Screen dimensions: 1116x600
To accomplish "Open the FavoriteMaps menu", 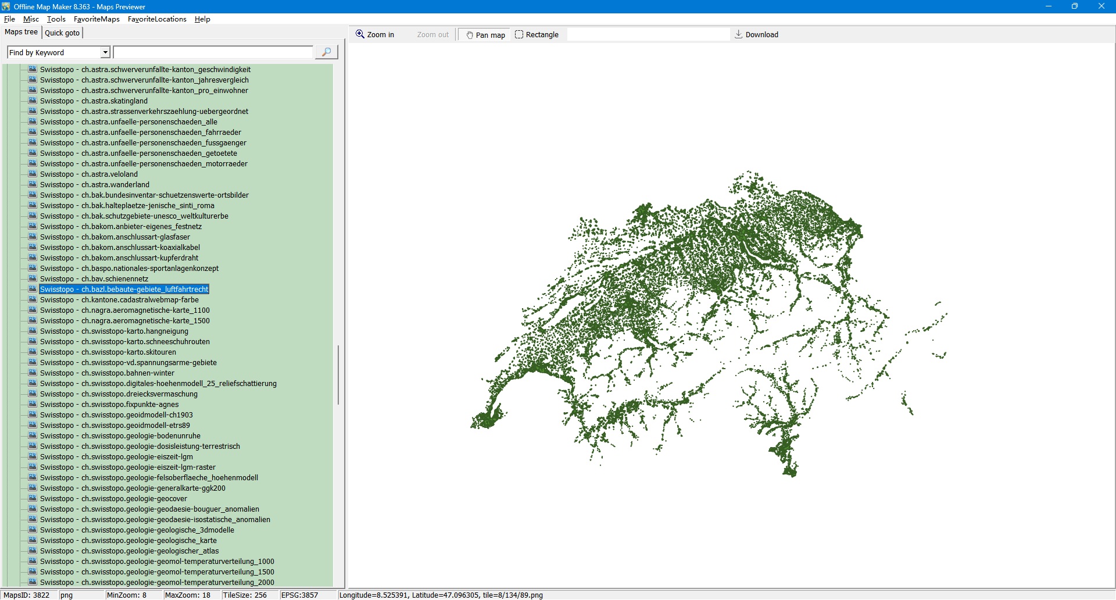I will [x=96, y=19].
